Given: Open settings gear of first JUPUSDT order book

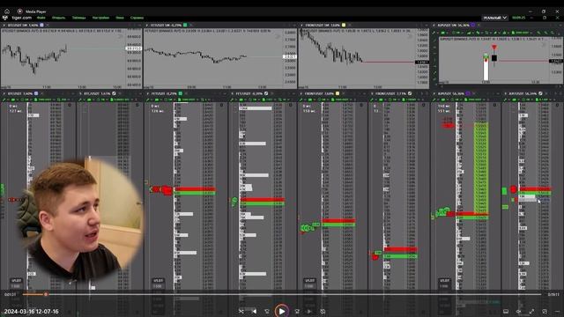Looking at the screenshot, I should pos(495,105).
